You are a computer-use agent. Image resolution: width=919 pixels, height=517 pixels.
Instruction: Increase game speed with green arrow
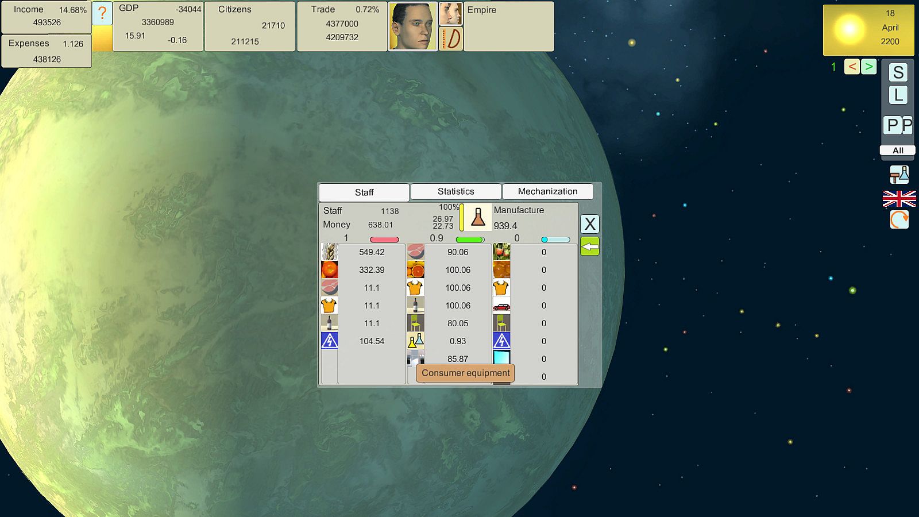pyautogui.click(x=869, y=67)
